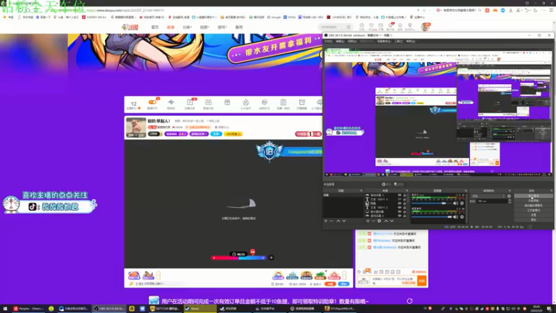Expand left gift list arrow below player
The width and height of the screenshot is (556, 313).
click(x=158, y=275)
